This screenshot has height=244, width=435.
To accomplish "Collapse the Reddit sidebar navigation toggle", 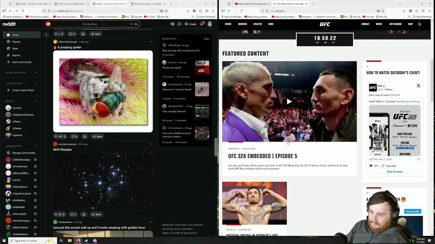I will point(46,35).
